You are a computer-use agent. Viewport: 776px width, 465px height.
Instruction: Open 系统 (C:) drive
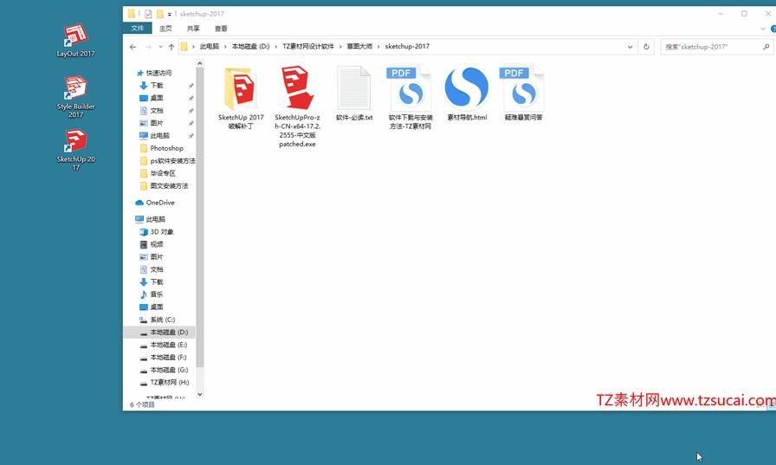click(162, 320)
